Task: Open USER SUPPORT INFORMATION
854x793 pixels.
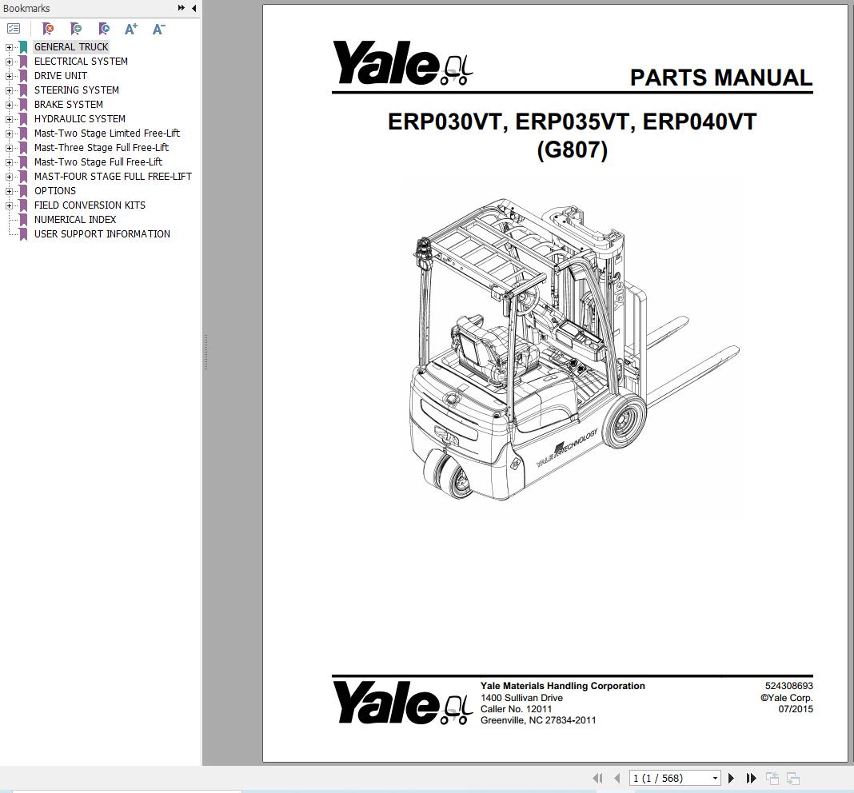Action: pyautogui.click(x=102, y=233)
